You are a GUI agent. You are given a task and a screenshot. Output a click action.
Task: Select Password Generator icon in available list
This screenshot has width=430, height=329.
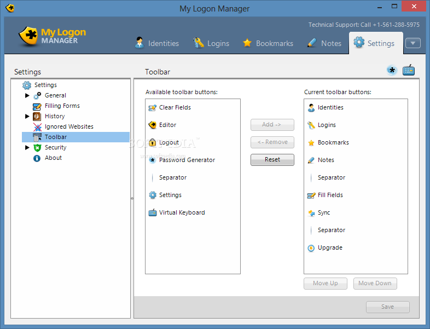pyautogui.click(x=153, y=160)
